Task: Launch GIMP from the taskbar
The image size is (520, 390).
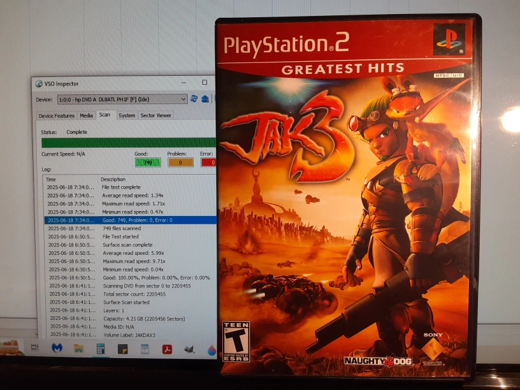Action: (189, 348)
